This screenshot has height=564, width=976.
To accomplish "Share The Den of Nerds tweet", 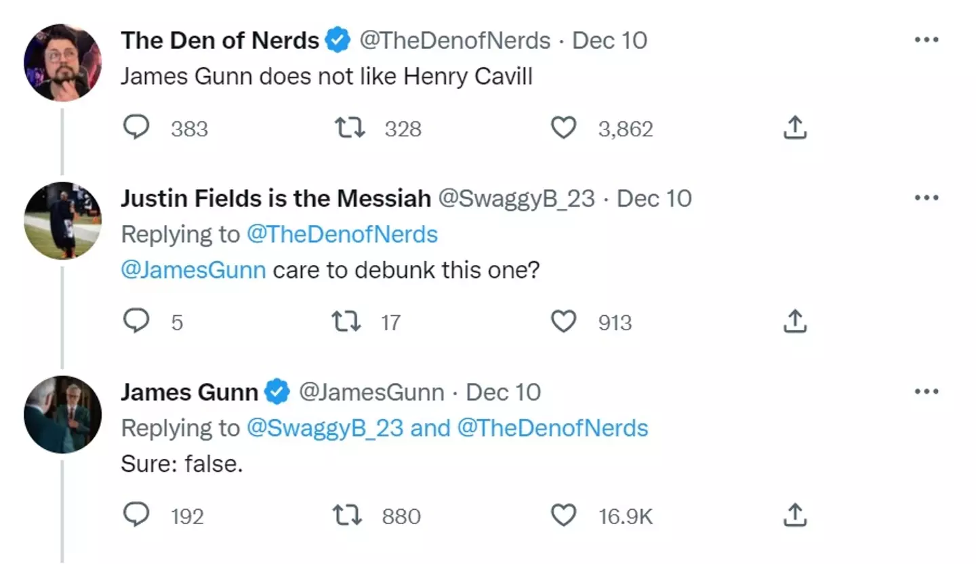I will point(794,127).
